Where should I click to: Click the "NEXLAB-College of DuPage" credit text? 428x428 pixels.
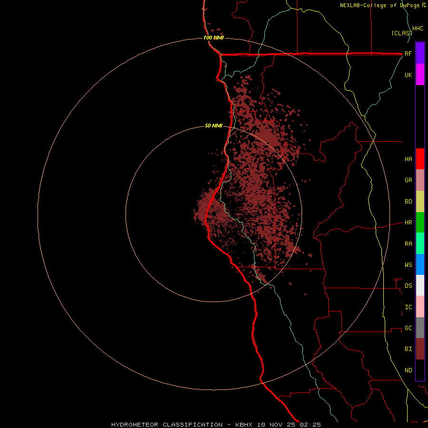click(380, 5)
